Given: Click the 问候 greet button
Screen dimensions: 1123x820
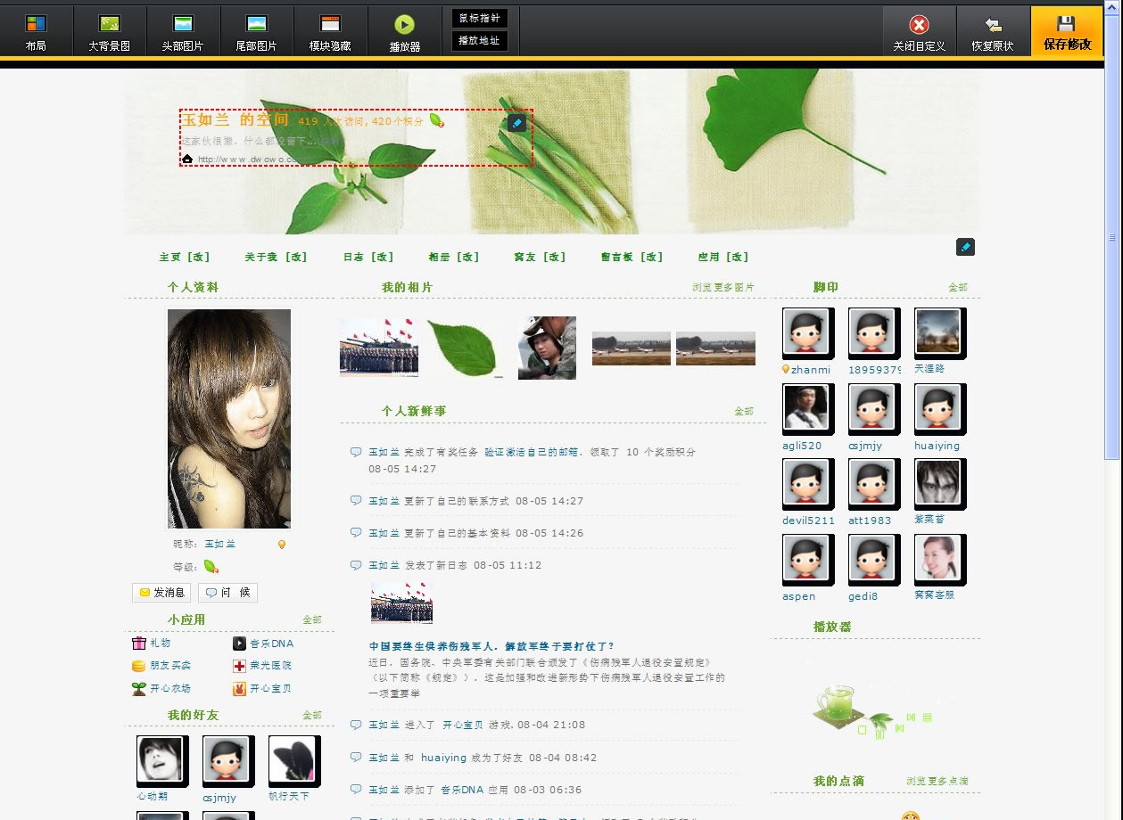Looking at the screenshot, I should (x=227, y=593).
